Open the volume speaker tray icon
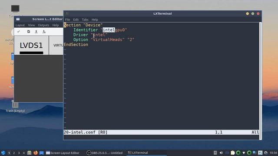This screenshot has height=156, width=278. coord(221,153)
